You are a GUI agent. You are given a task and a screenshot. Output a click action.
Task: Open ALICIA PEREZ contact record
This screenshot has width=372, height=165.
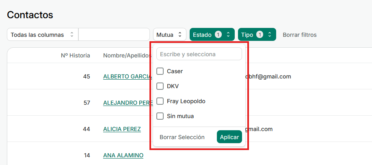point(122,129)
